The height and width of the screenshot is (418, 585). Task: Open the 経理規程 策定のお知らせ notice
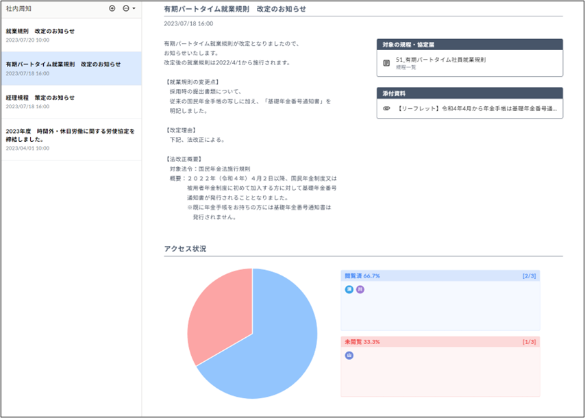pos(71,101)
